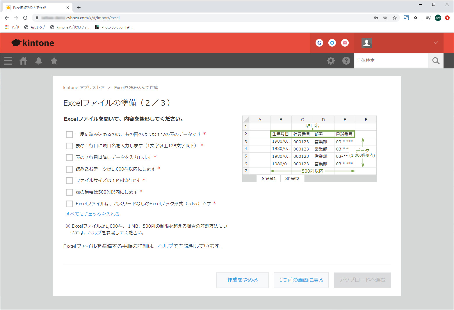Open kintoneアプリカスタマ... bookmark

tap(70, 27)
